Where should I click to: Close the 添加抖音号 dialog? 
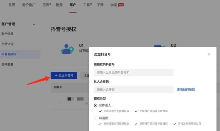209,54
